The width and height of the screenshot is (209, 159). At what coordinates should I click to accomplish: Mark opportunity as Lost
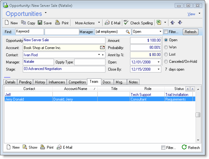[x=166, y=54]
